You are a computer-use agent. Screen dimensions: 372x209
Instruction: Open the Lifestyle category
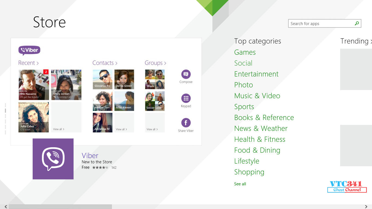click(247, 161)
